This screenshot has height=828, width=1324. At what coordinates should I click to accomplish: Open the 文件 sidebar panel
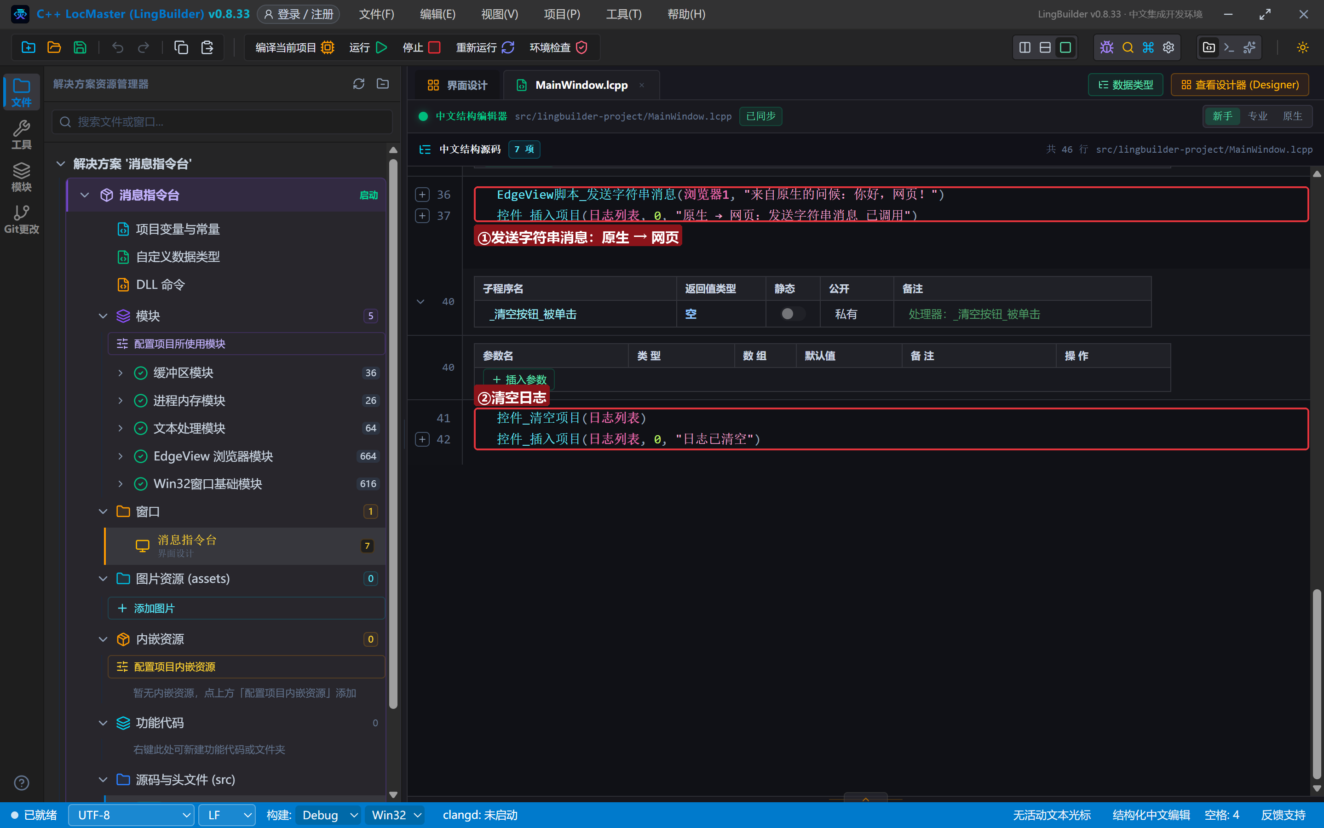(x=21, y=92)
